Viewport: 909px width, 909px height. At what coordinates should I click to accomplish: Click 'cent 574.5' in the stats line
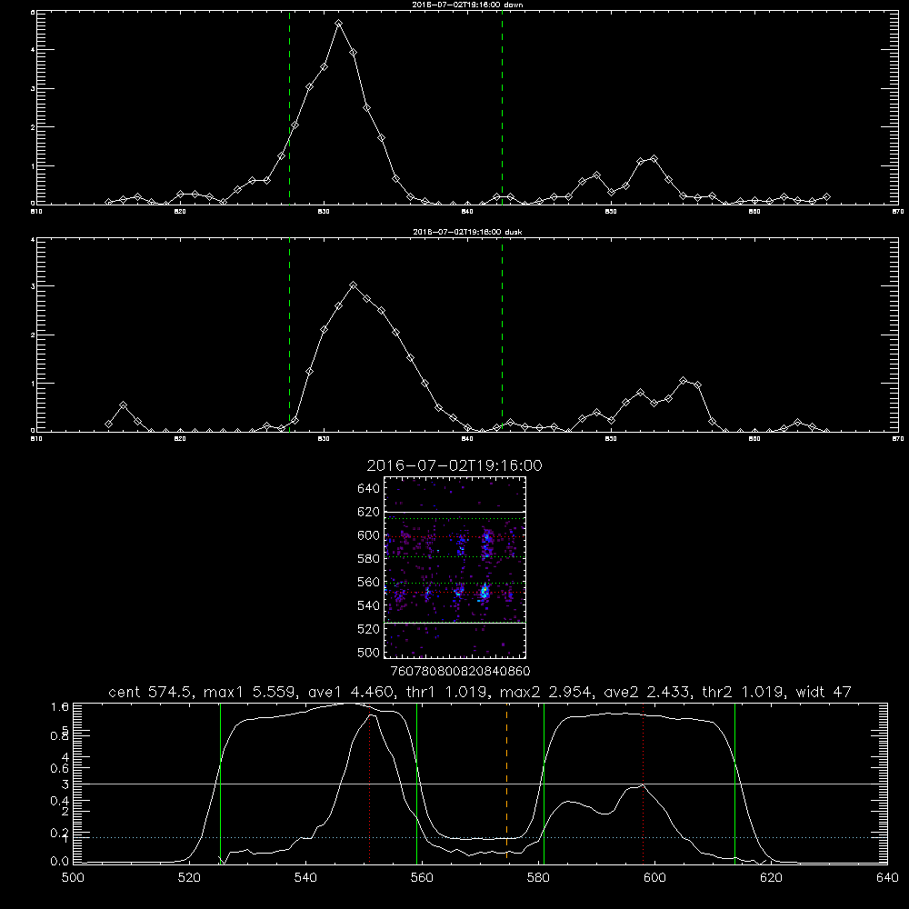151,692
